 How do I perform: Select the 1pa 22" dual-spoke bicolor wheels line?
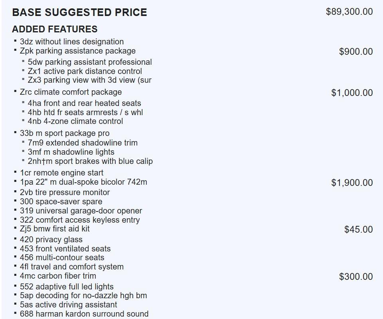pos(83,182)
